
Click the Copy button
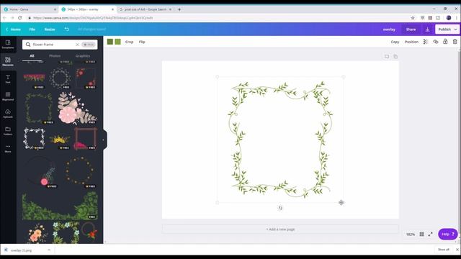395,42
